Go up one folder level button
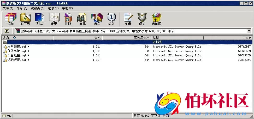Screen dimensions: 254x119 pyautogui.click(x=7, y=31)
